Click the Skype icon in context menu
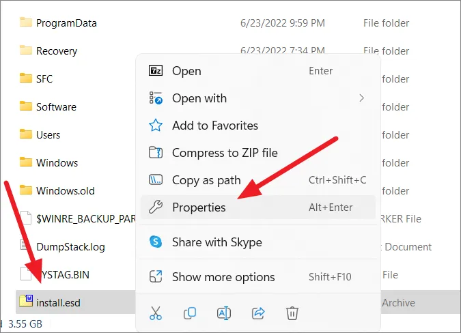The image size is (461, 333). tap(156, 242)
